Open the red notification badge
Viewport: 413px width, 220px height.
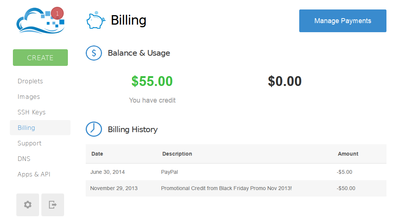[57, 13]
